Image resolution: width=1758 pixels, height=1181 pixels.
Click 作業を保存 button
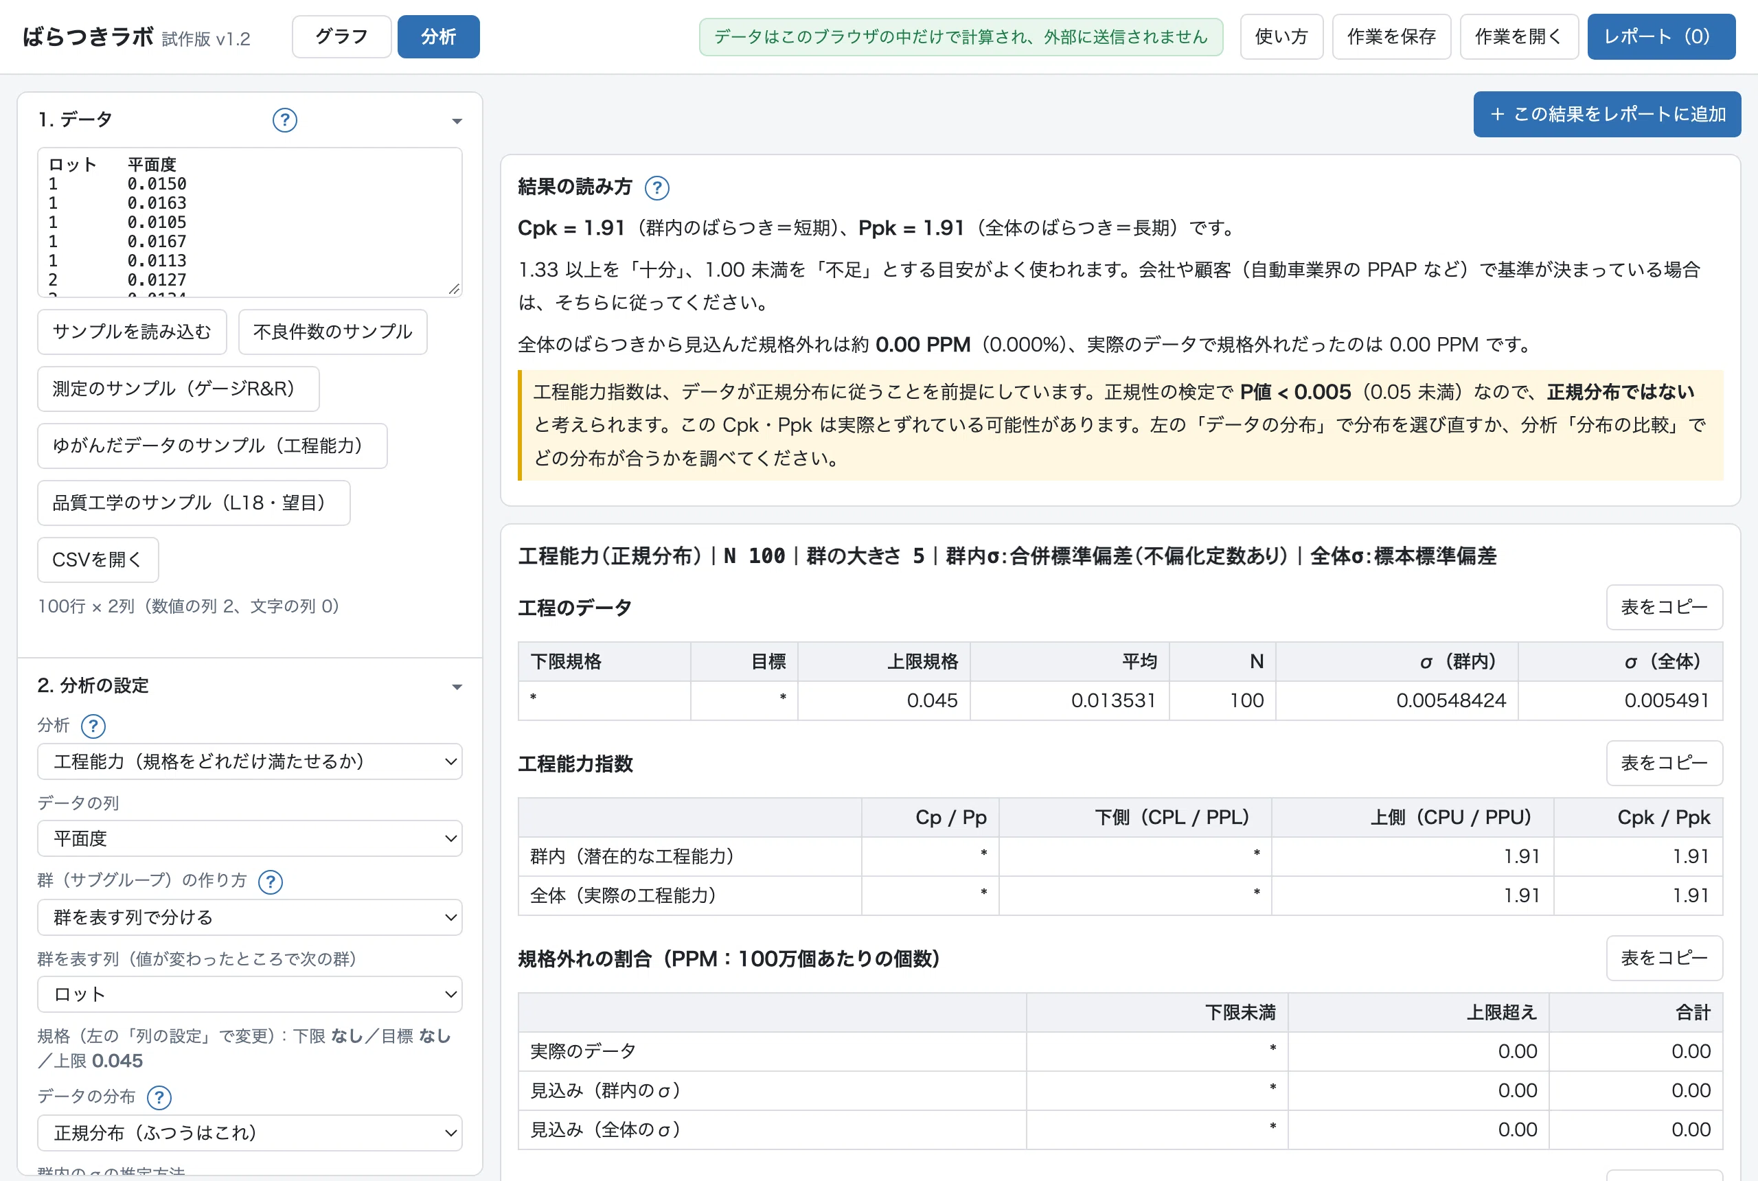click(1391, 36)
